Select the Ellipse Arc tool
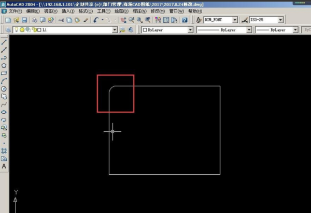Viewport: 311px width, 213px height. click(4, 120)
